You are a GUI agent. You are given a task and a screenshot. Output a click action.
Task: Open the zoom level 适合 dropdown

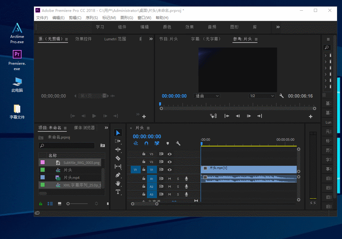(x=207, y=96)
